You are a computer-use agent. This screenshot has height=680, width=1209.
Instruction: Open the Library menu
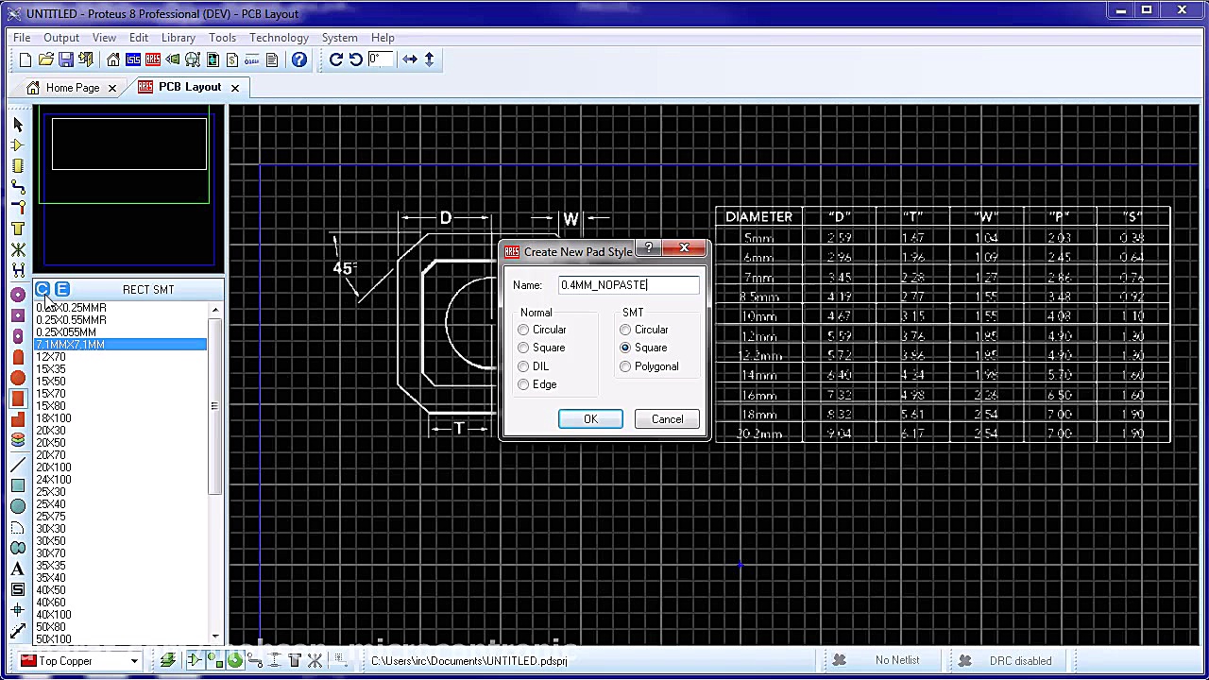coord(178,38)
